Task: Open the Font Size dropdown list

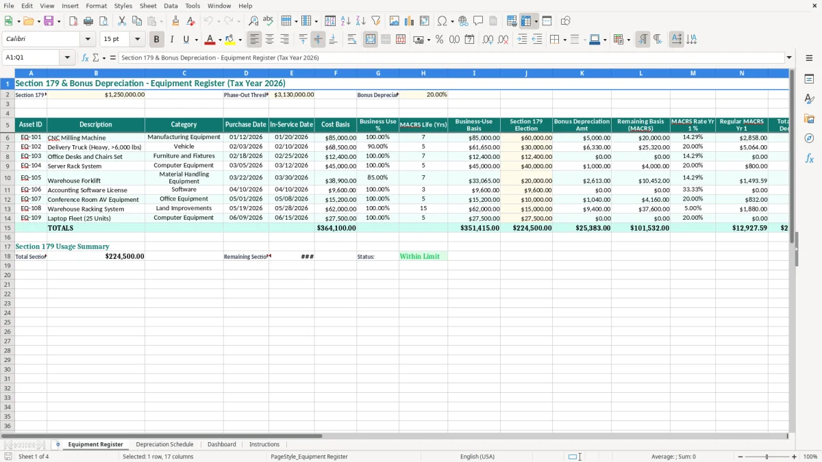Action: 137,40
